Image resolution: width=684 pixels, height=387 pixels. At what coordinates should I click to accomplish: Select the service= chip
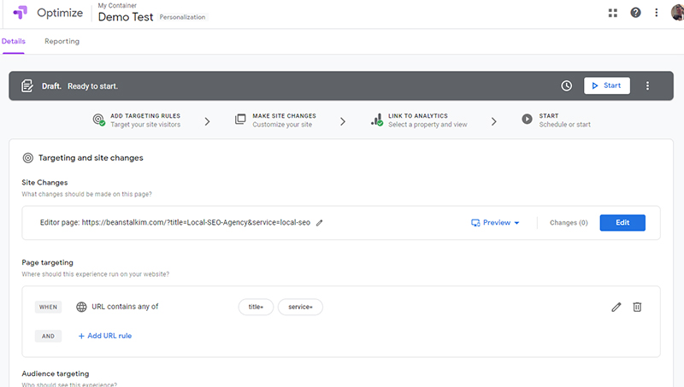tap(300, 307)
